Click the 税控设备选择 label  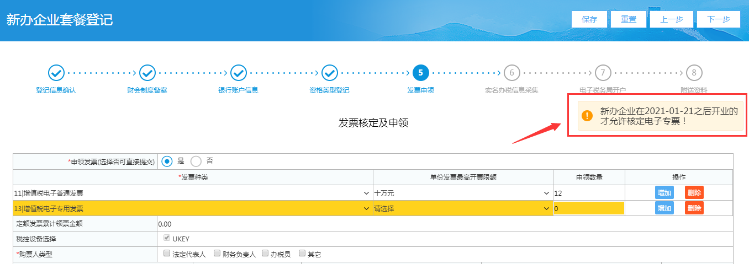pyautogui.click(x=36, y=239)
